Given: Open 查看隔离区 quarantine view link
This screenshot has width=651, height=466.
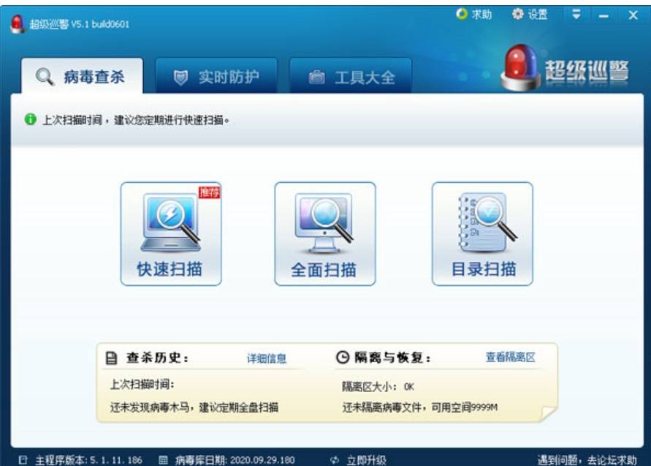Looking at the screenshot, I should click(510, 357).
